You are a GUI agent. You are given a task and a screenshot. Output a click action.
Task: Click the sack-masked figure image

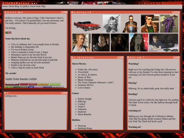101,43
